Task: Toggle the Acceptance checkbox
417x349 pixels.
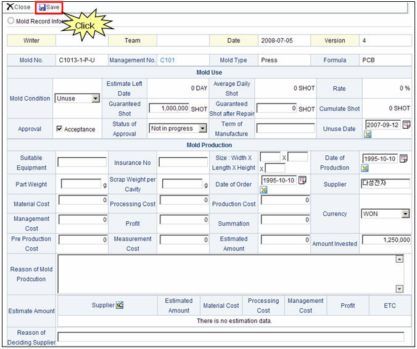Action: [x=59, y=129]
